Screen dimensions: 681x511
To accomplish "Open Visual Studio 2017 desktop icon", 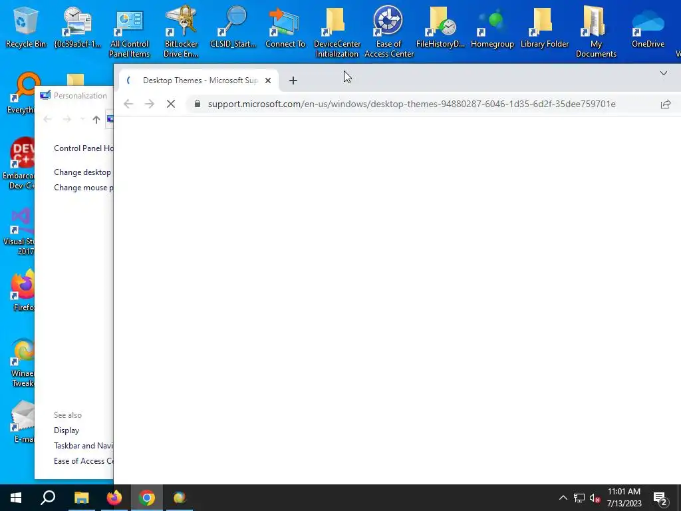I will 18,231.
